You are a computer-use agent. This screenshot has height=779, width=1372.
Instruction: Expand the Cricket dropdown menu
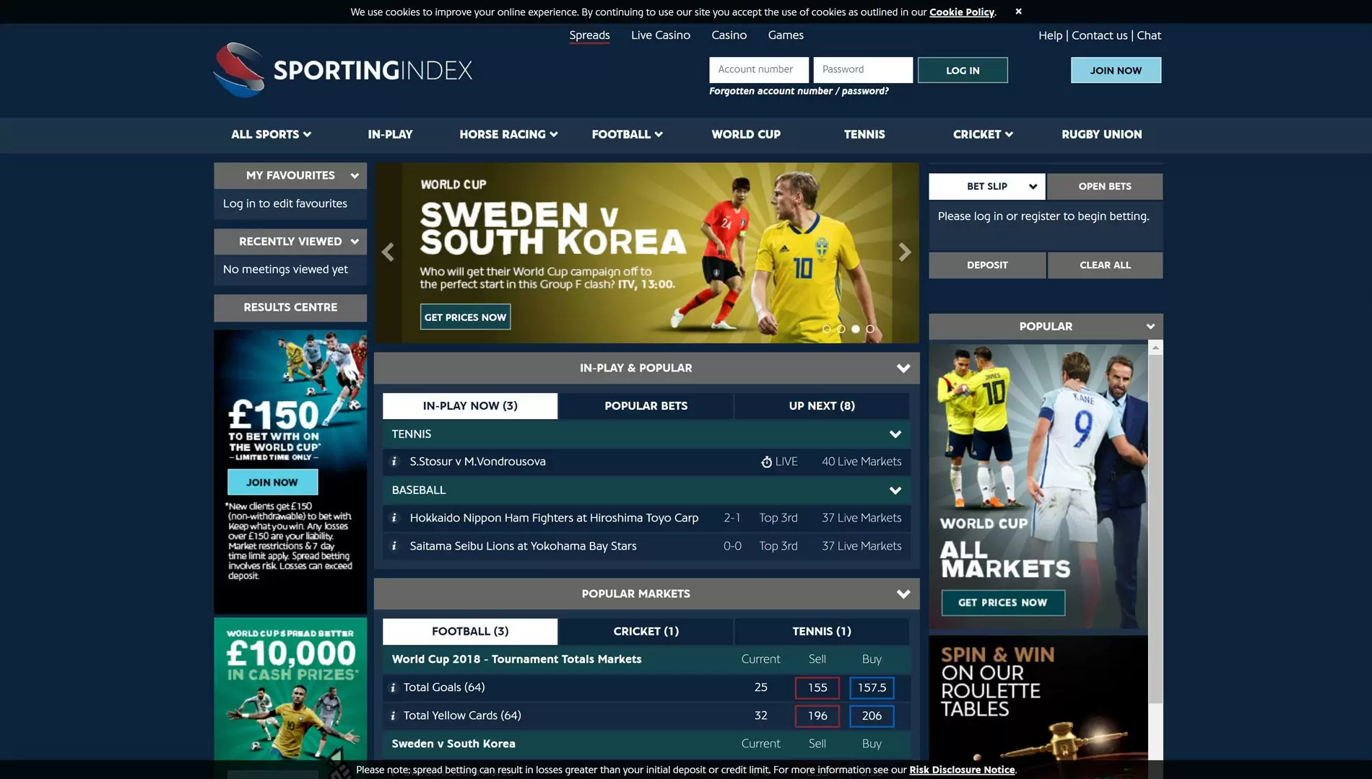983,134
